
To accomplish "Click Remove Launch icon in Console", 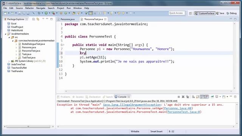I will pyautogui.click(x=183, y=97).
